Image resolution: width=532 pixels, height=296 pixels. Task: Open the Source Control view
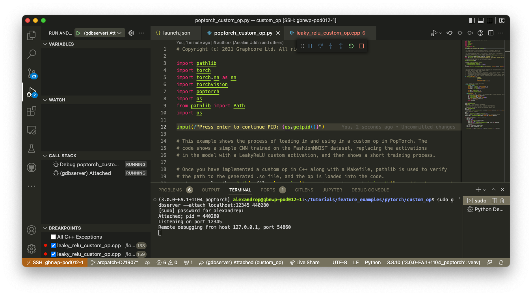pyautogui.click(x=32, y=73)
